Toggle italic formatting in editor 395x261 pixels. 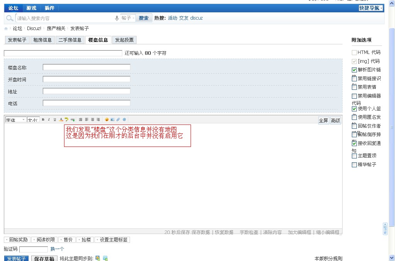click(x=49, y=120)
